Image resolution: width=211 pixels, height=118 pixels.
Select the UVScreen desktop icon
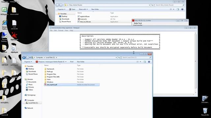205,99
